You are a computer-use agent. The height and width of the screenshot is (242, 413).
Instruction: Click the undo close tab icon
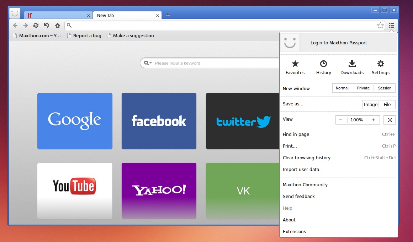tap(47, 26)
